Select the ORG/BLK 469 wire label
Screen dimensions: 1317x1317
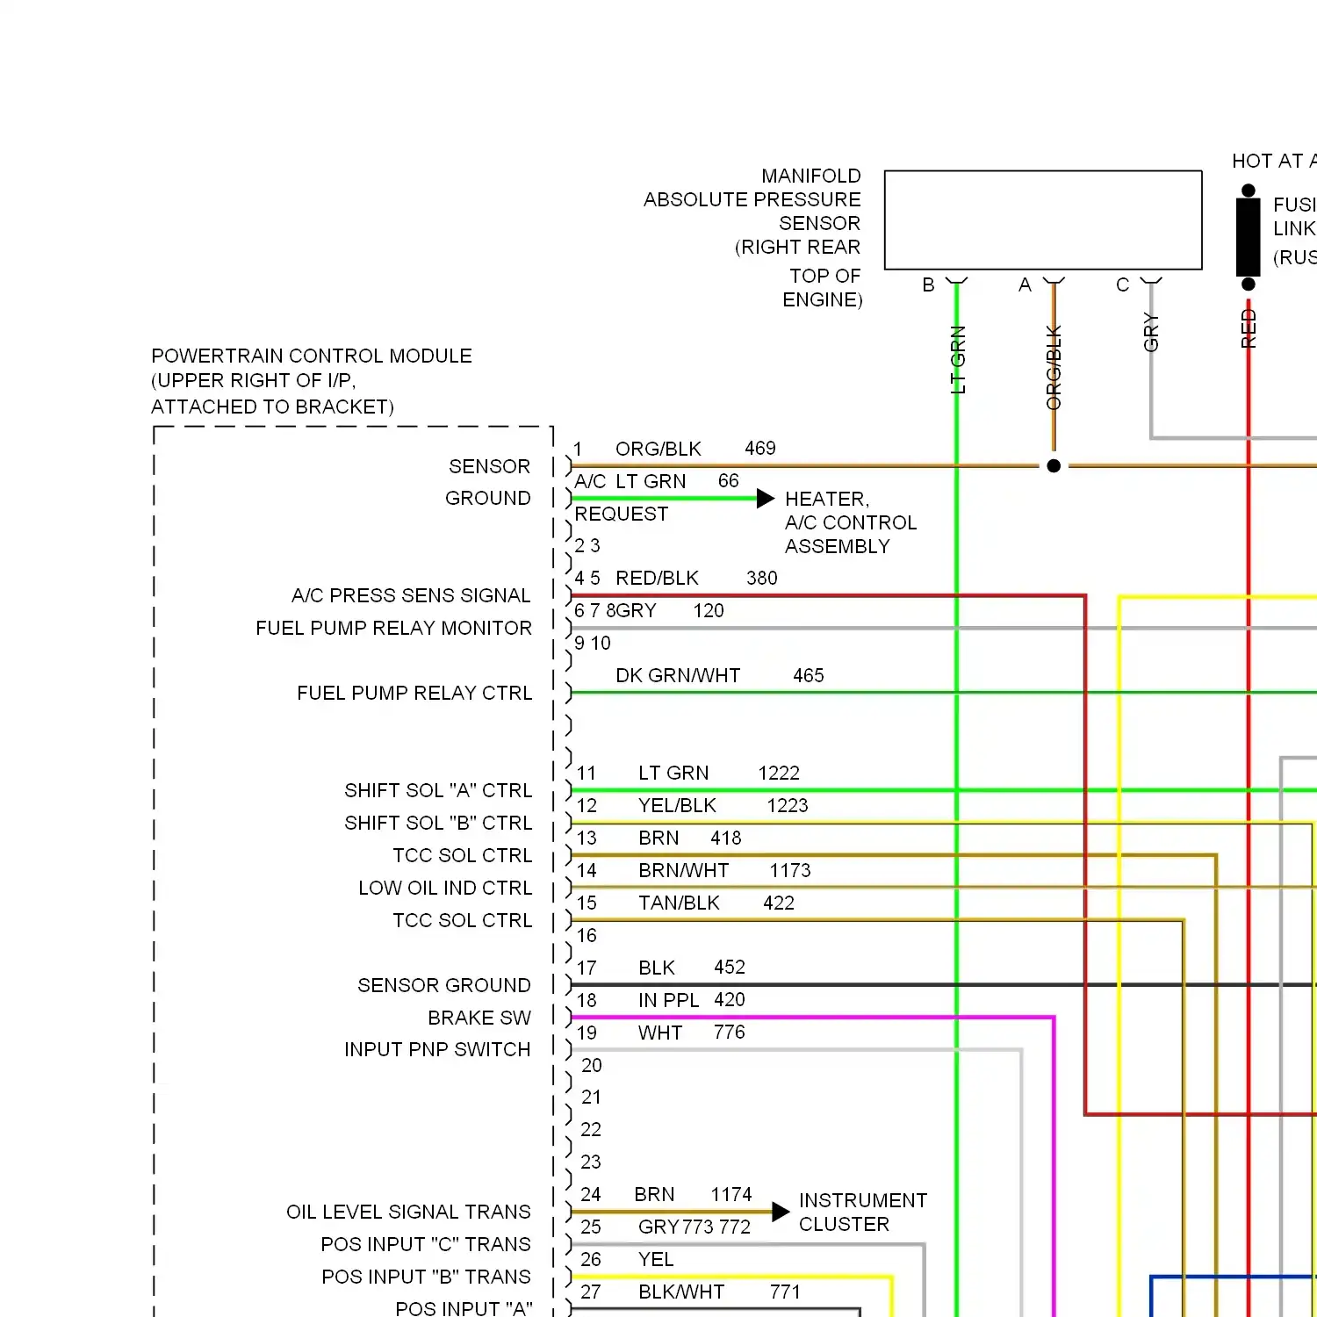click(x=658, y=449)
